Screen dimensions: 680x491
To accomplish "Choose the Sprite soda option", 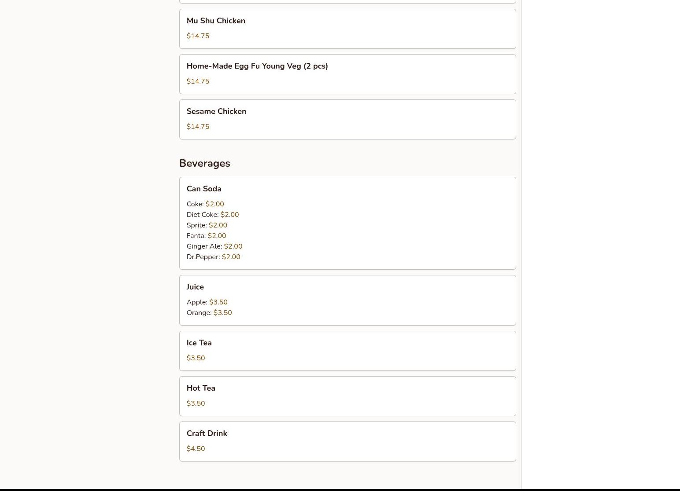I will (207, 225).
